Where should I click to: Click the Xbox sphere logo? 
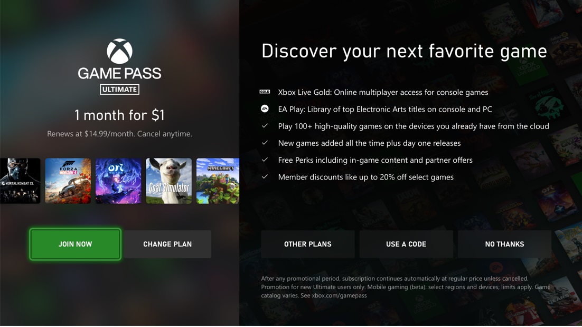[119, 52]
